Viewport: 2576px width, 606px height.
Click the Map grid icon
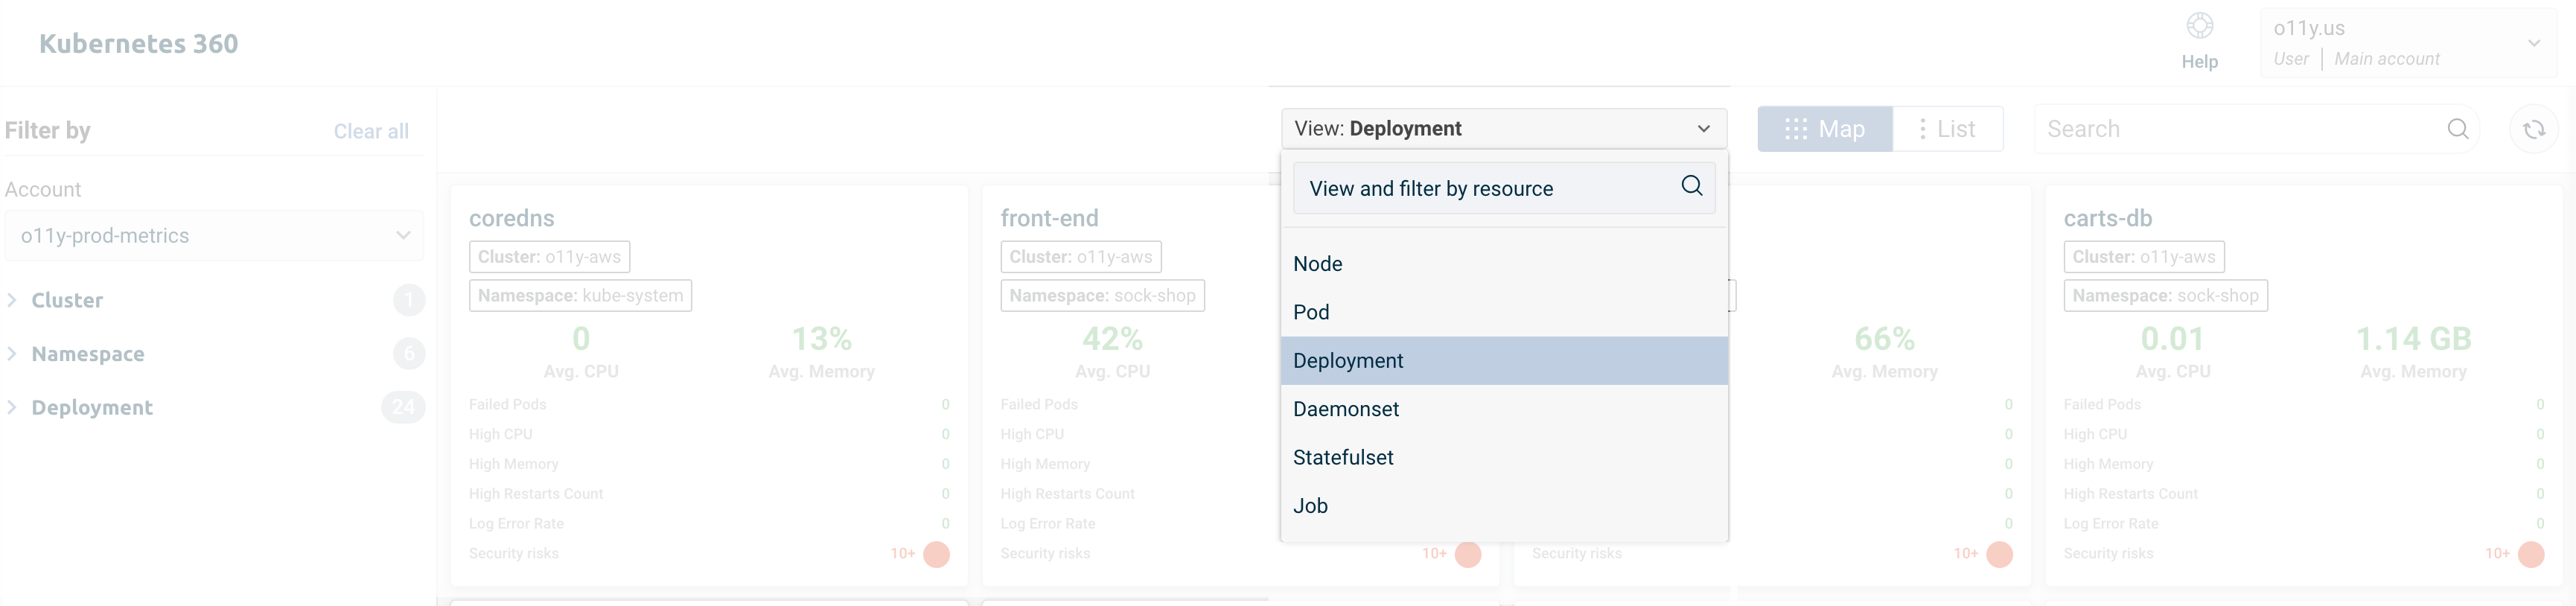[x=1795, y=129]
